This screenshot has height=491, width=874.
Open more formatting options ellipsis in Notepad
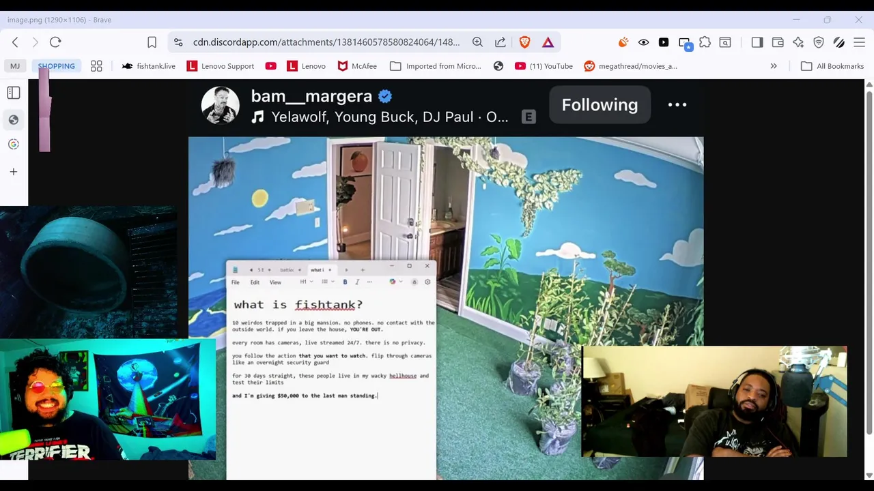tap(369, 282)
